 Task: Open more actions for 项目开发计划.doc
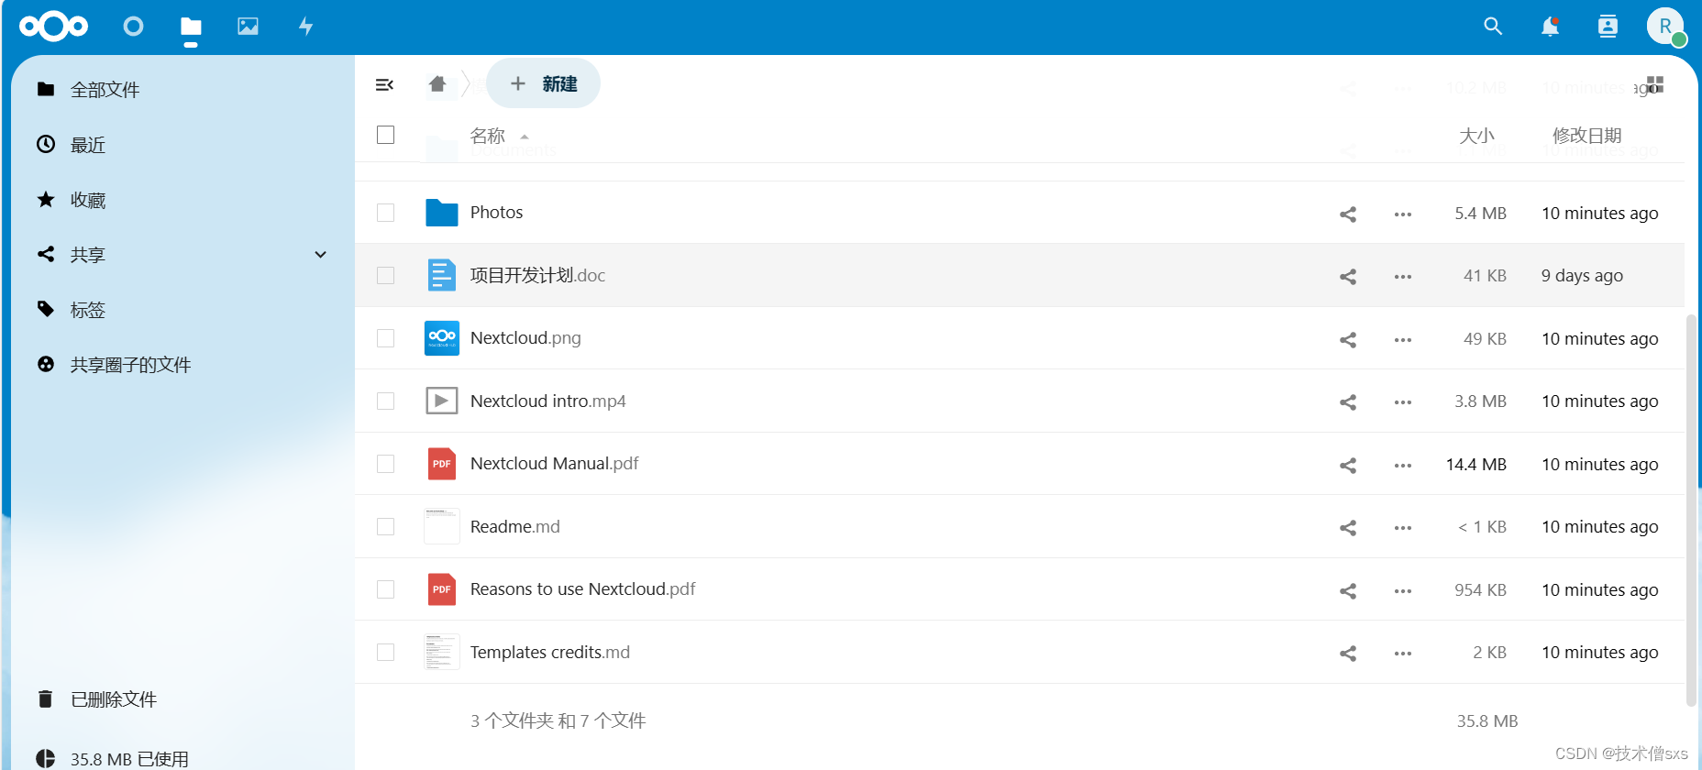click(1403, 276)
